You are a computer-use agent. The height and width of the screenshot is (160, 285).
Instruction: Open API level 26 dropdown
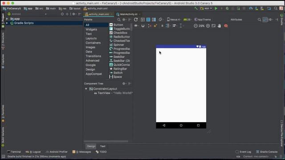tap(187, 20)
